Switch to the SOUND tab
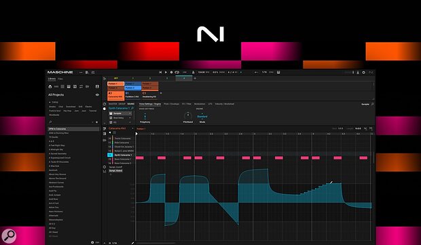The width and height of the screenshot is (421, 245). (131, 104)
